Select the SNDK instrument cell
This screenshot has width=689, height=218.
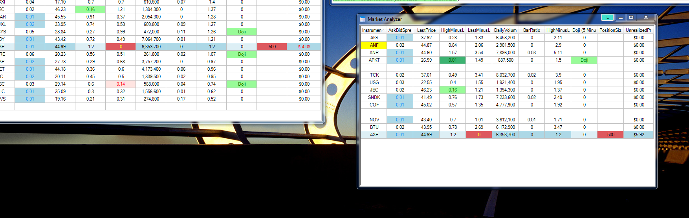(x=374, y=97)
